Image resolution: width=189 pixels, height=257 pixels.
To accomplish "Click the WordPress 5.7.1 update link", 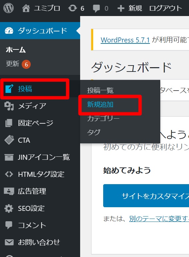I will click(x=125, y=40).
